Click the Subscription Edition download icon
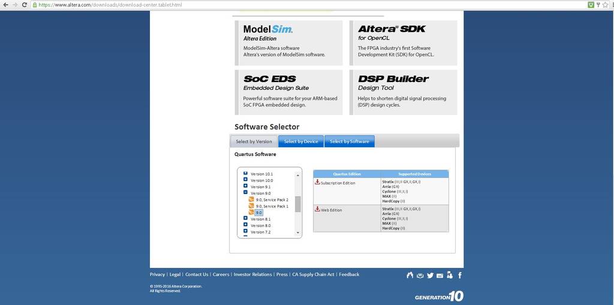This screenshot has width=614, height=305. coord(318,182)
